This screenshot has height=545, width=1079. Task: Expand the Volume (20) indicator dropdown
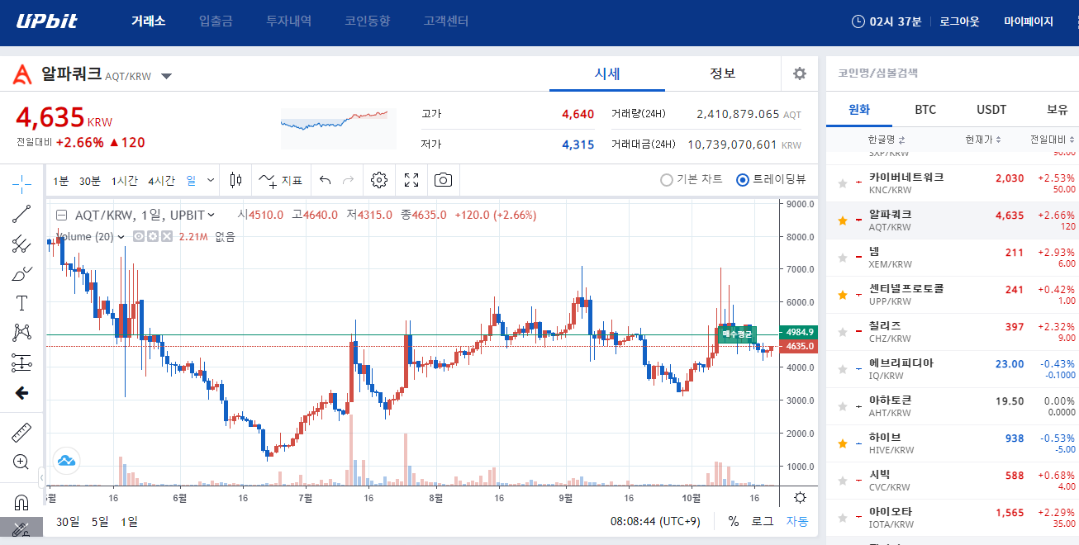pos(122,236)
